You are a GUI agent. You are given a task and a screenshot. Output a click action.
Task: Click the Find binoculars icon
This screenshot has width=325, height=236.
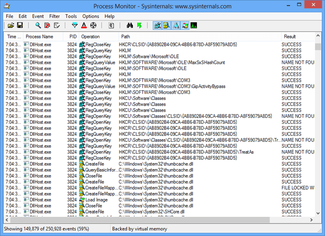(129, 25)
